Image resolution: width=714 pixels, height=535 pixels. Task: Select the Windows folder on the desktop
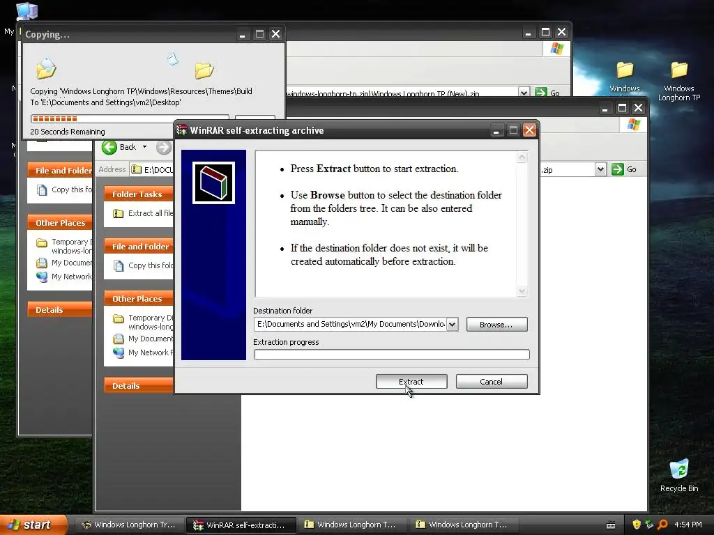pos(625,77)
